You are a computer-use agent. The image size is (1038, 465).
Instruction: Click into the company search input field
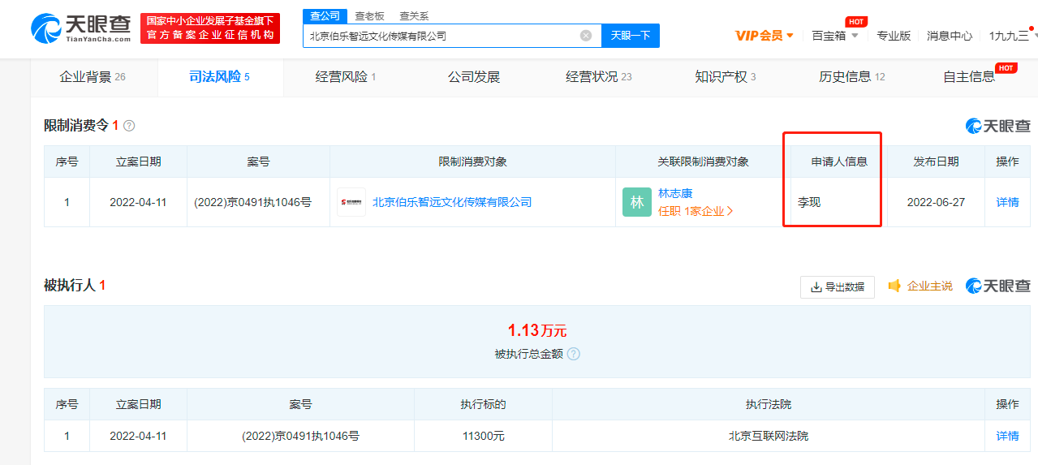coord(442,36)
